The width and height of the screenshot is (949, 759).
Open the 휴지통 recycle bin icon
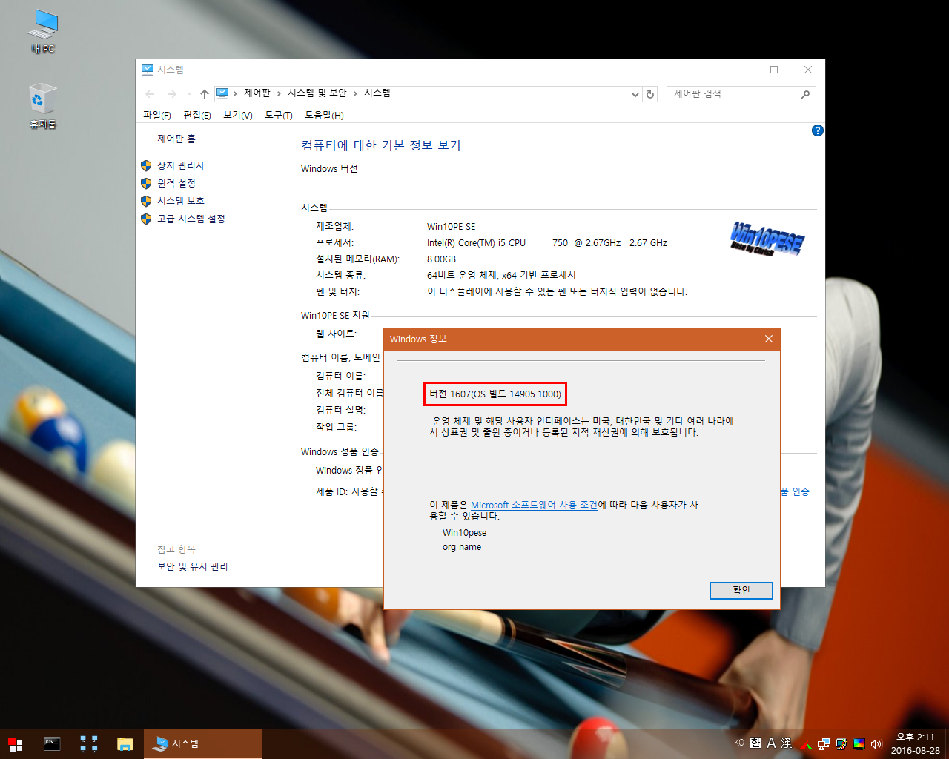tap(42, 107)
